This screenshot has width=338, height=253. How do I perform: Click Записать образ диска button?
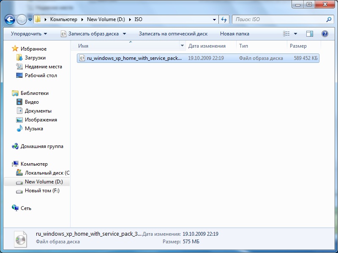[x=90, y=34]
